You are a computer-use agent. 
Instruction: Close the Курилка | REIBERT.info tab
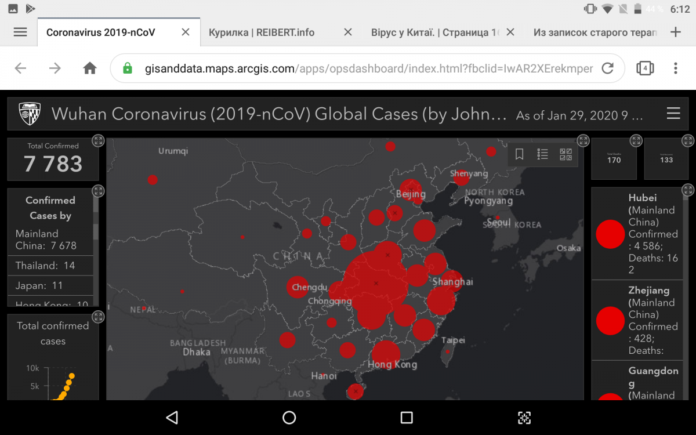pos(348,32)
